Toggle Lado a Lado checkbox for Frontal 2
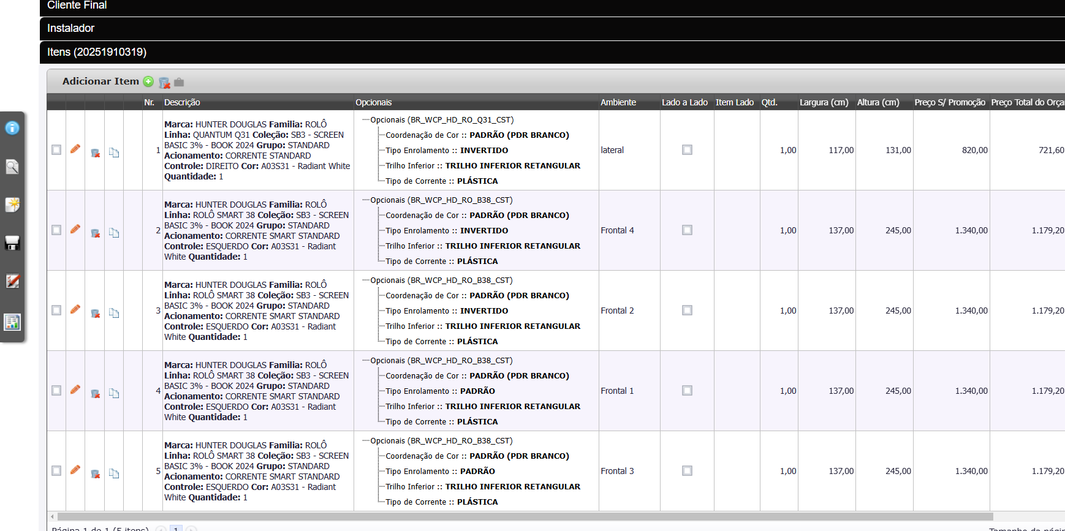The width and height of the screenshot is (1065, 531). [687, 310]
